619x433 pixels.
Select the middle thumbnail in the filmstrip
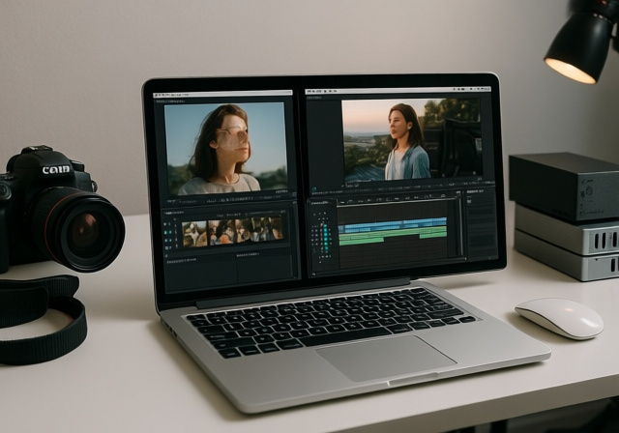(221, 232)
